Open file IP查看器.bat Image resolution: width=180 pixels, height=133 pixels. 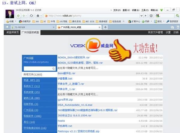pos(65,78)
